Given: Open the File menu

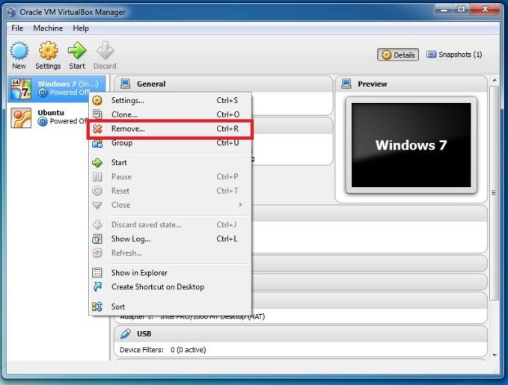Looking at the screenshot, I should tap(17, 28).
